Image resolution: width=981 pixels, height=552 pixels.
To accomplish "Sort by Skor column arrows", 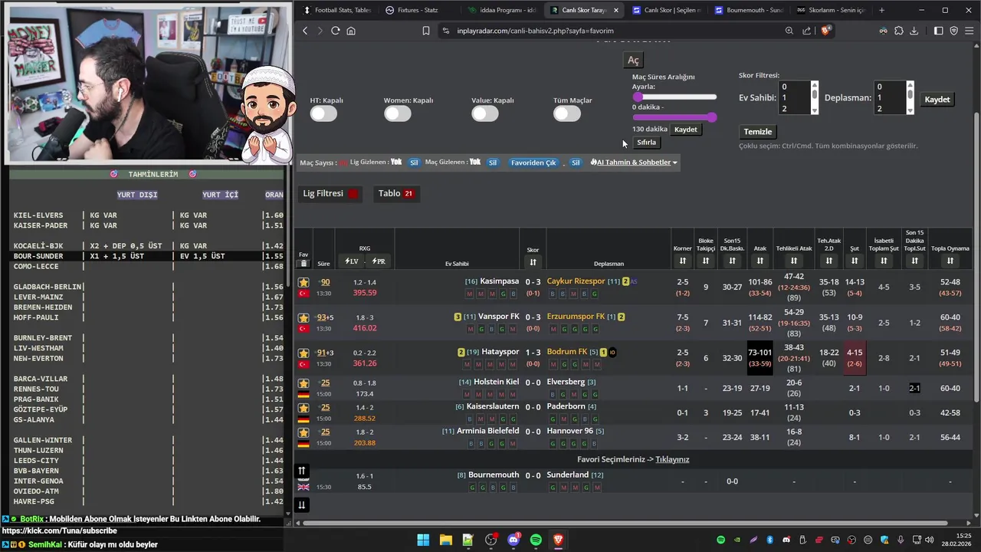I will coord(533,262).
